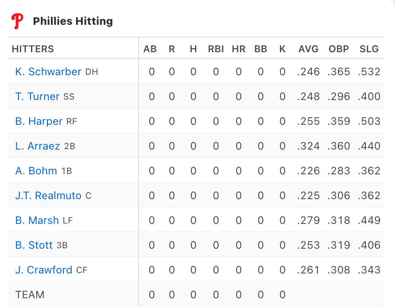Viewport: 395px width, 308px height.
Task: Open J. Crawford's player profile
Action: pos(44,270)
